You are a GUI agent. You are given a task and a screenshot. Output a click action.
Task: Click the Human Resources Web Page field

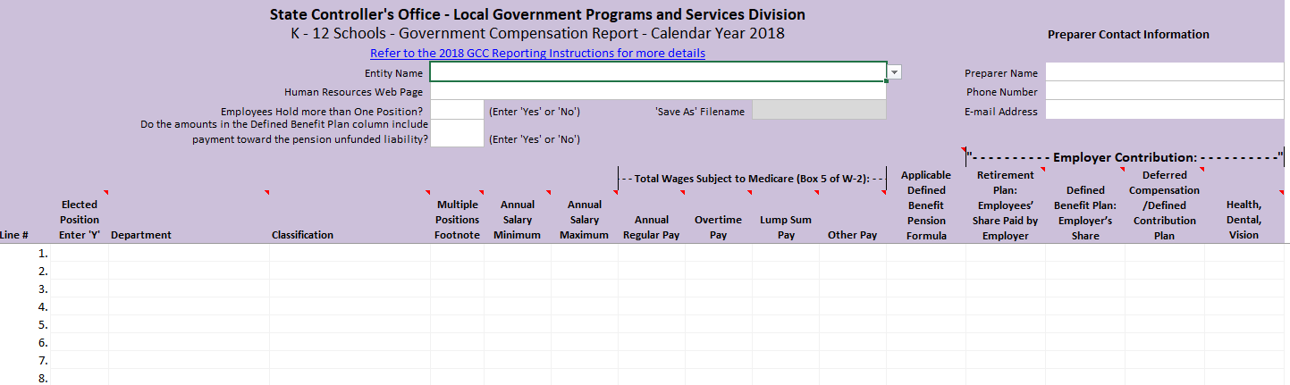[x=658, y=91]
